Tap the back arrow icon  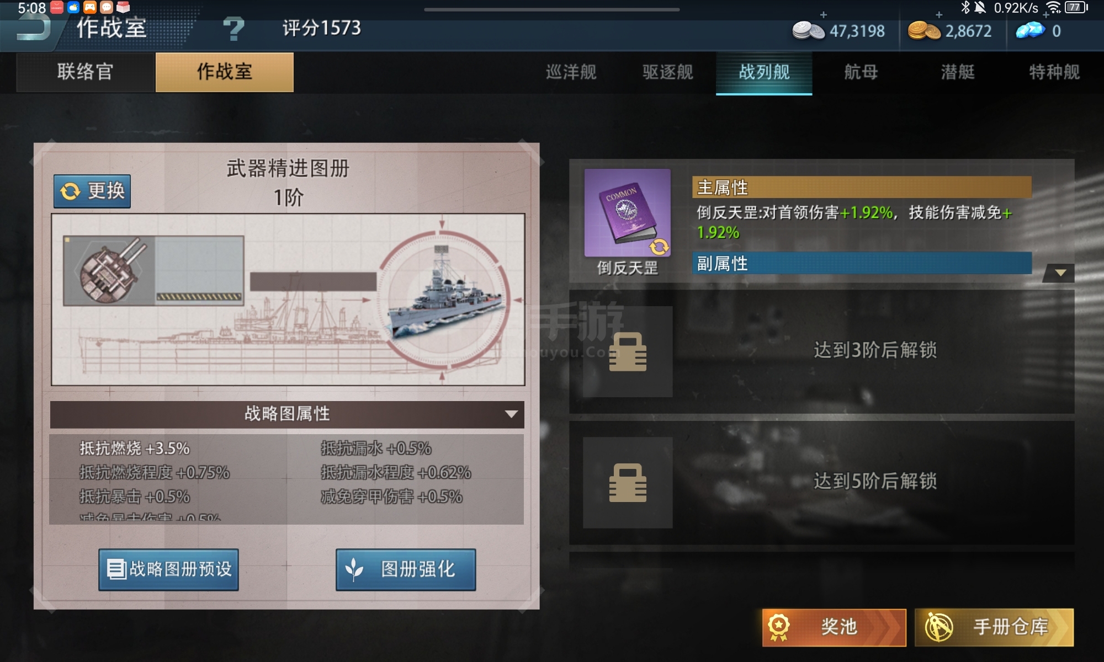click(x=34, y=29)
